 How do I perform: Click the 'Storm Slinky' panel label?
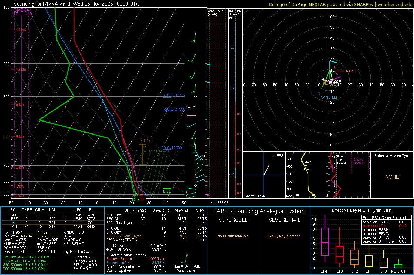pos(254,196)
